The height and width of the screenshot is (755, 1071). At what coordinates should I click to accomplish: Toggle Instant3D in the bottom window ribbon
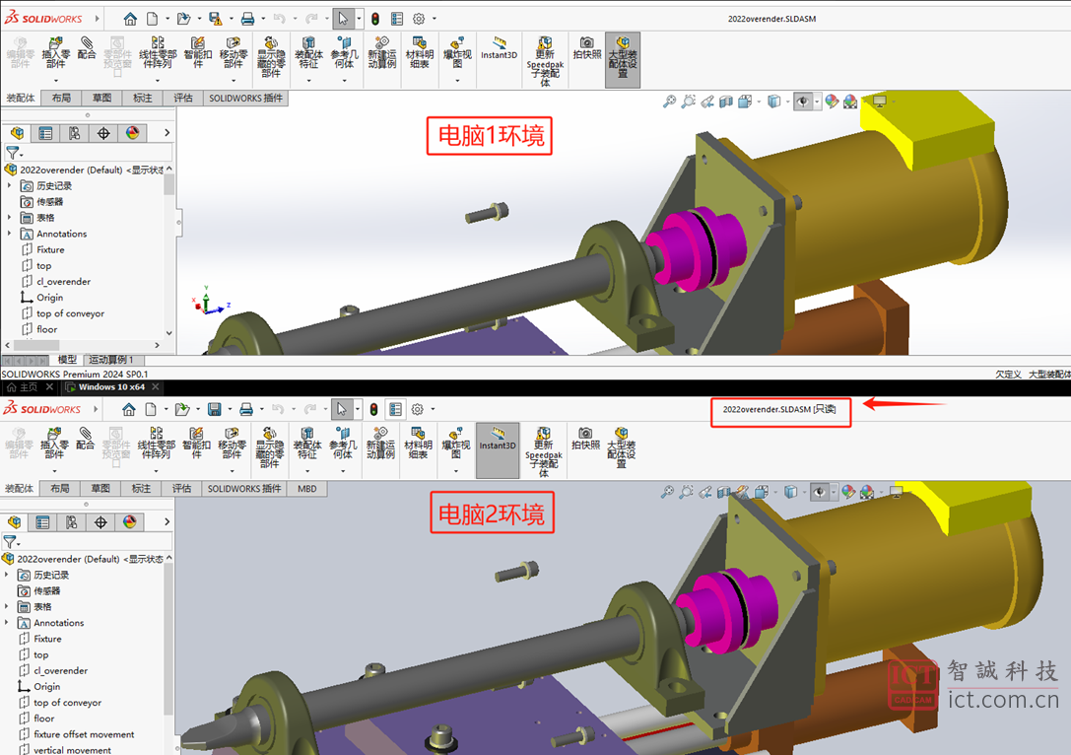point(498,450)
